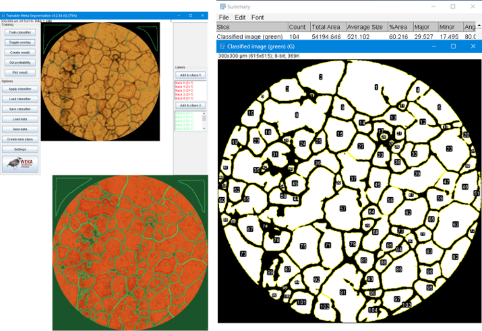Select green trace 0 in class 2 list
Screen dimensions: 482x331
click(x=185, y=114)
